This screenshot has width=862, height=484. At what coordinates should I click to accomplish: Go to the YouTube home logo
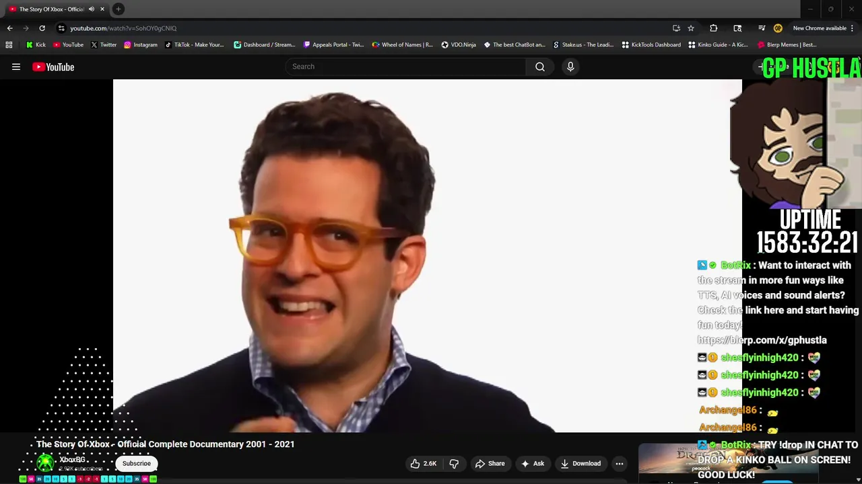(53, 67)
